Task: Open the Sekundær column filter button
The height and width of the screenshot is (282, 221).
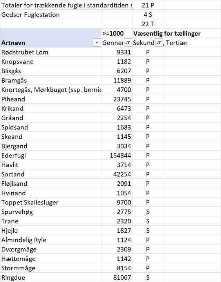Action: (159, 43)
